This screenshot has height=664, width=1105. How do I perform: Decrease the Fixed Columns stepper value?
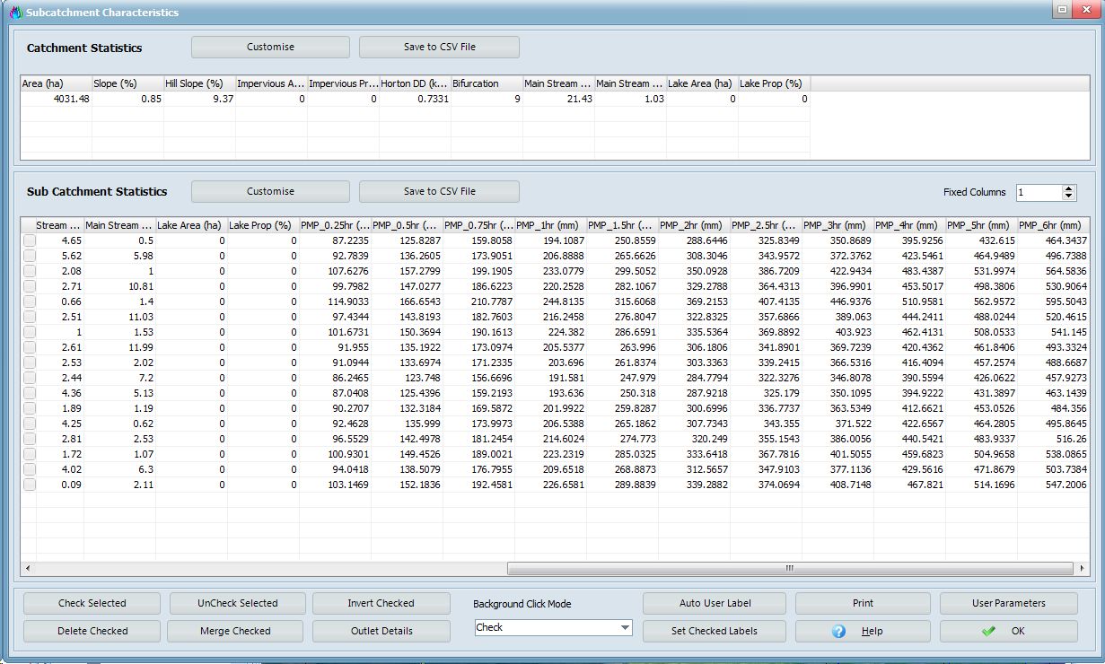coord(1068,197)
